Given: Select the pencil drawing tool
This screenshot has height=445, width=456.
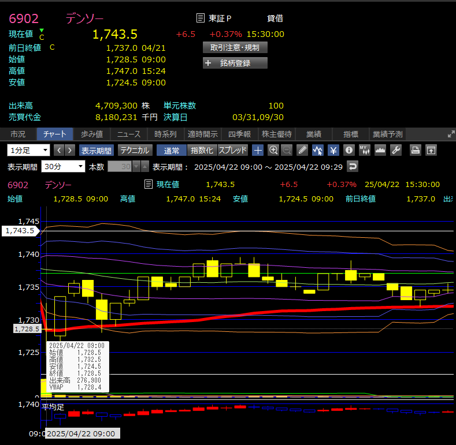Looking at the screenshot, I should point(302,150).
